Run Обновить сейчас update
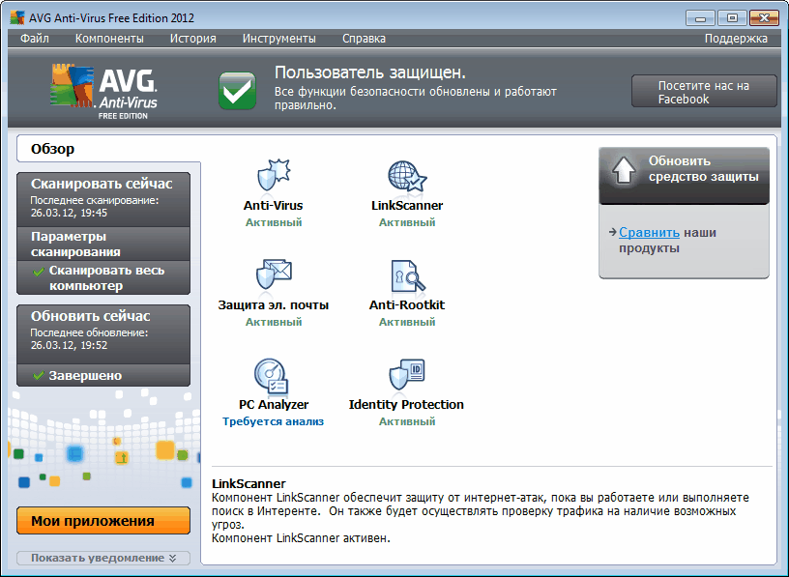 [103, 334]
